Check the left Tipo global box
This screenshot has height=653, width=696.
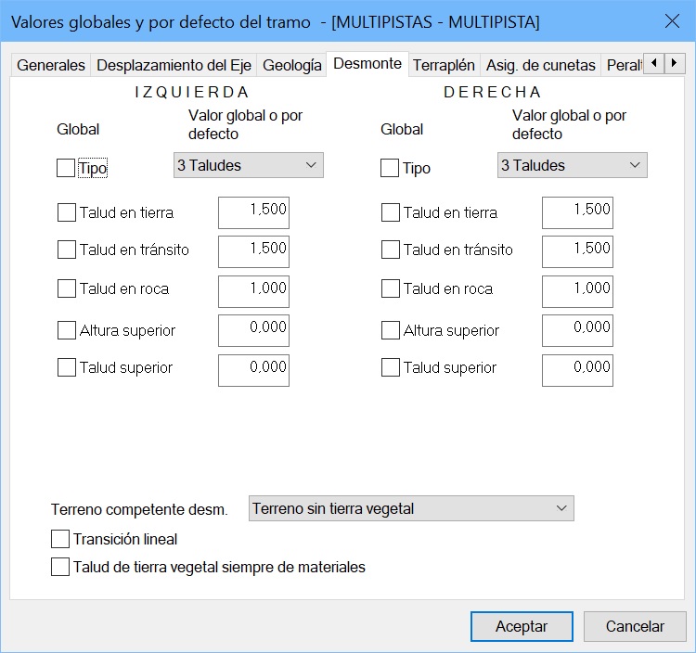point(66,168)
